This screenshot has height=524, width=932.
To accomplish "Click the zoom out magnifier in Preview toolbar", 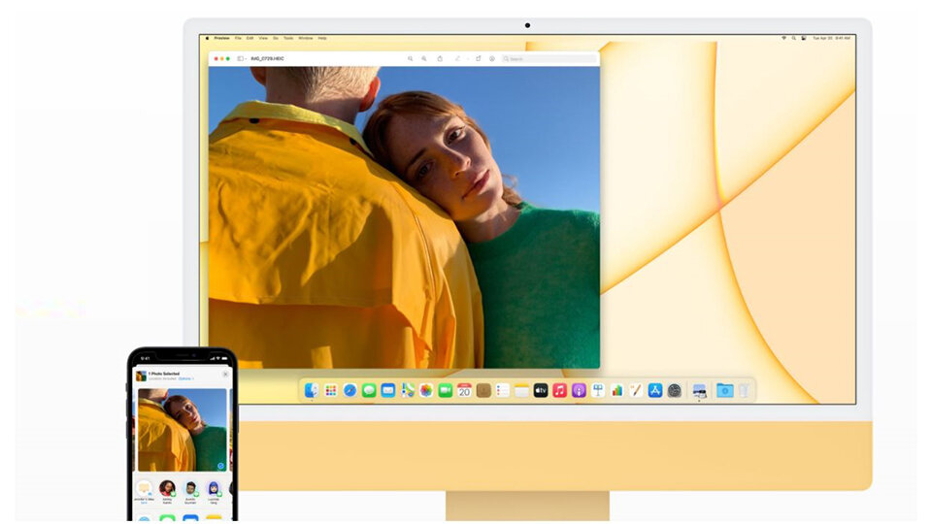I will (x=410, y=59).
